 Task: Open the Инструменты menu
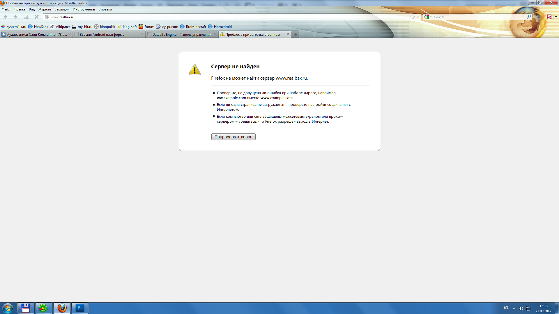pos(84,9)
